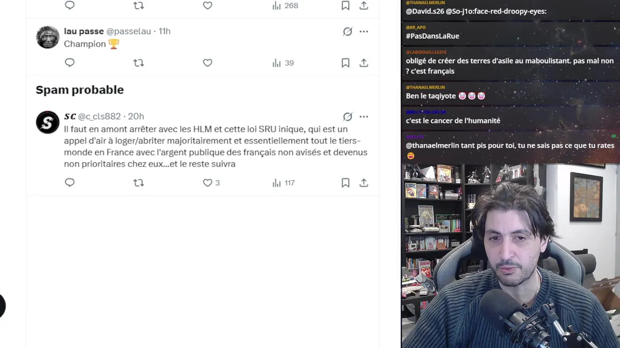620x348 pixels.
Task: Retweet SC's post about loi SRU
Action: pyautogui.click(x=139, y=183)
